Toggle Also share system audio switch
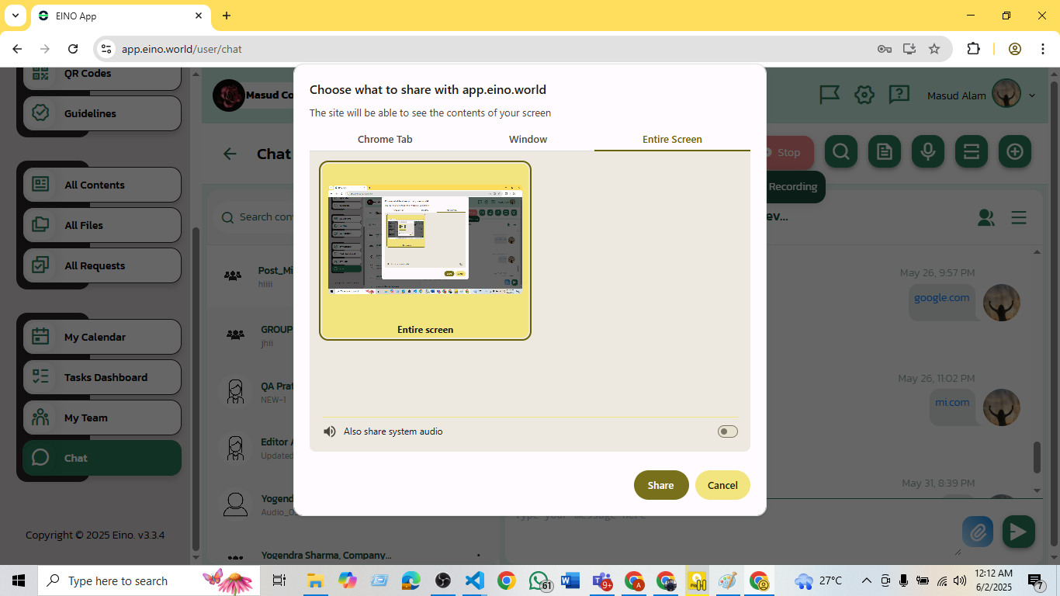This screenshot has height=596, width=1060. pos(727,431)
